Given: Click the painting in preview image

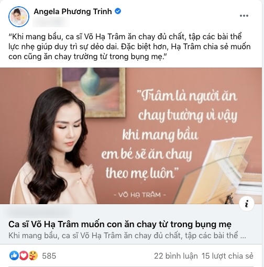Looking at the screenshot, I should click(91, 92).
